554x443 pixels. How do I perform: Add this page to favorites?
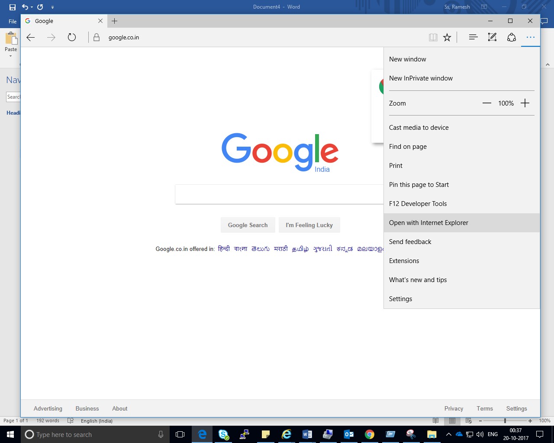pos(447,37)
